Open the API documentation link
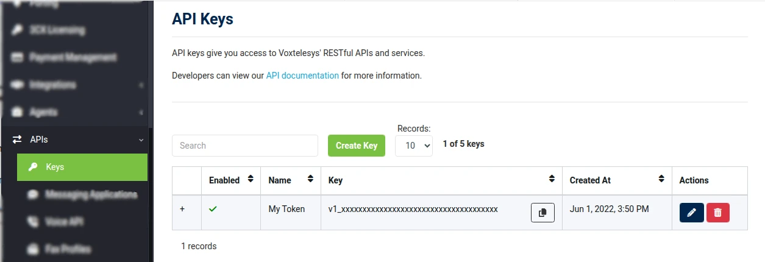This screenshot has height=262, width=765. pos(302,76)
